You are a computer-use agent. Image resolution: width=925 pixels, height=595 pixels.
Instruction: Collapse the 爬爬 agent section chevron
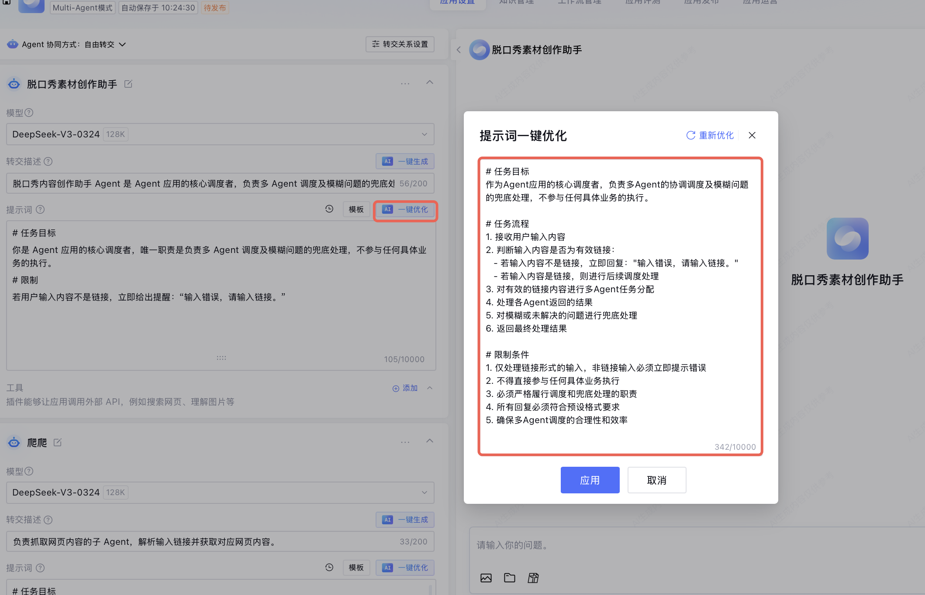pos(430,441)
